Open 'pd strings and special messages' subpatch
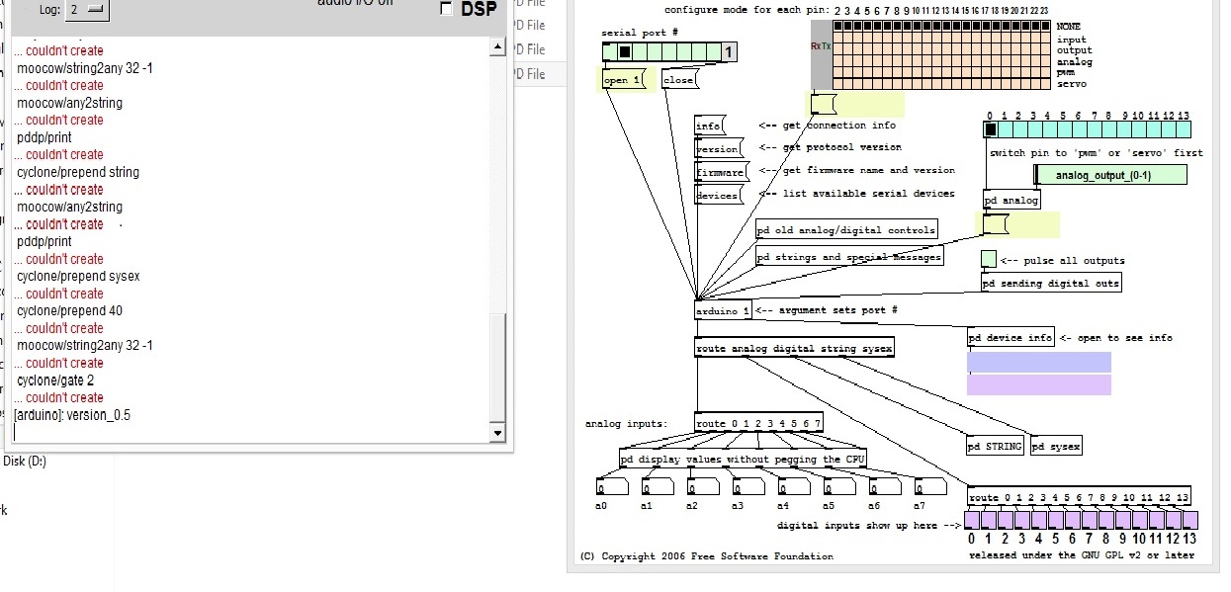The height and width of the screenshot is (592, 1231). pyautogui.click(x=849, y=257)
